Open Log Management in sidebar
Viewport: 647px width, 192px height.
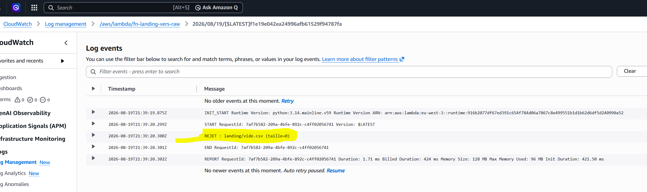click(18, 162)
